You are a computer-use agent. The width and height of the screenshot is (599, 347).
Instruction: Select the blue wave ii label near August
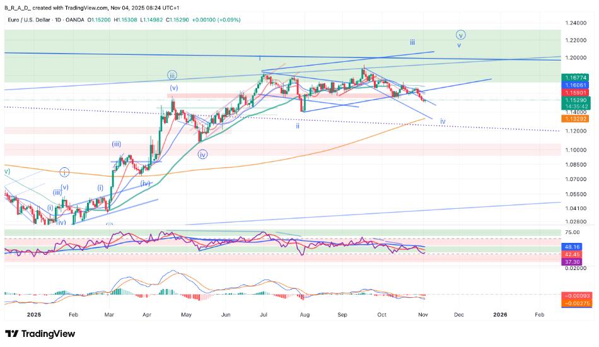coord(298,126)
